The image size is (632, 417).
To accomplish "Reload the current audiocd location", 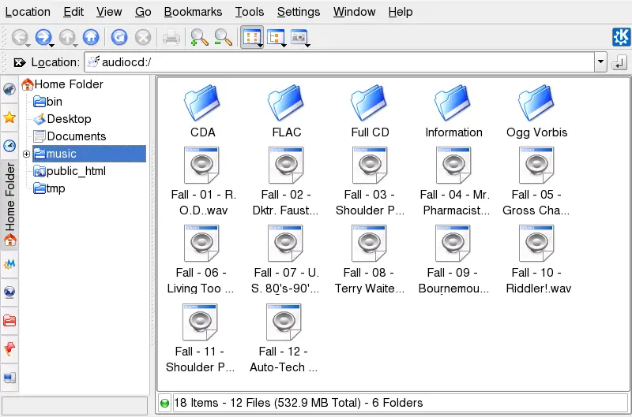I will pyautogui.click(x=118, y=37).
